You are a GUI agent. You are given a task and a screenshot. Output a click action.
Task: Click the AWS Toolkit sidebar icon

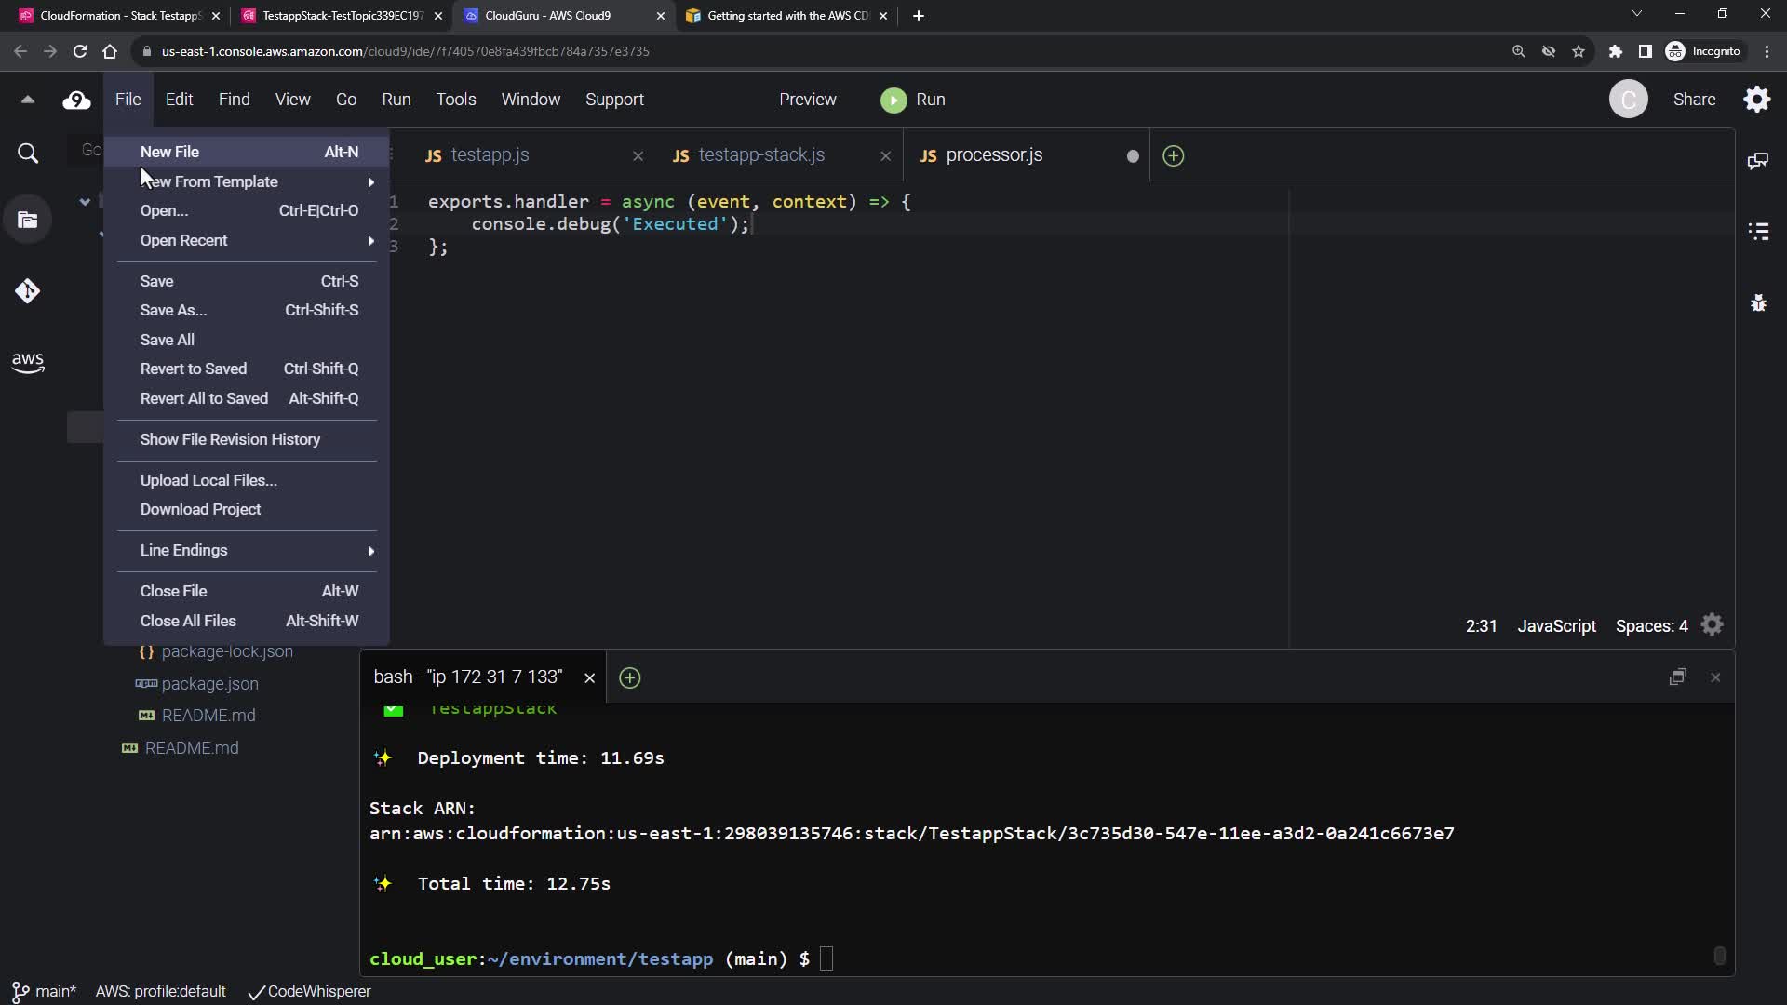tap(27, 362)
